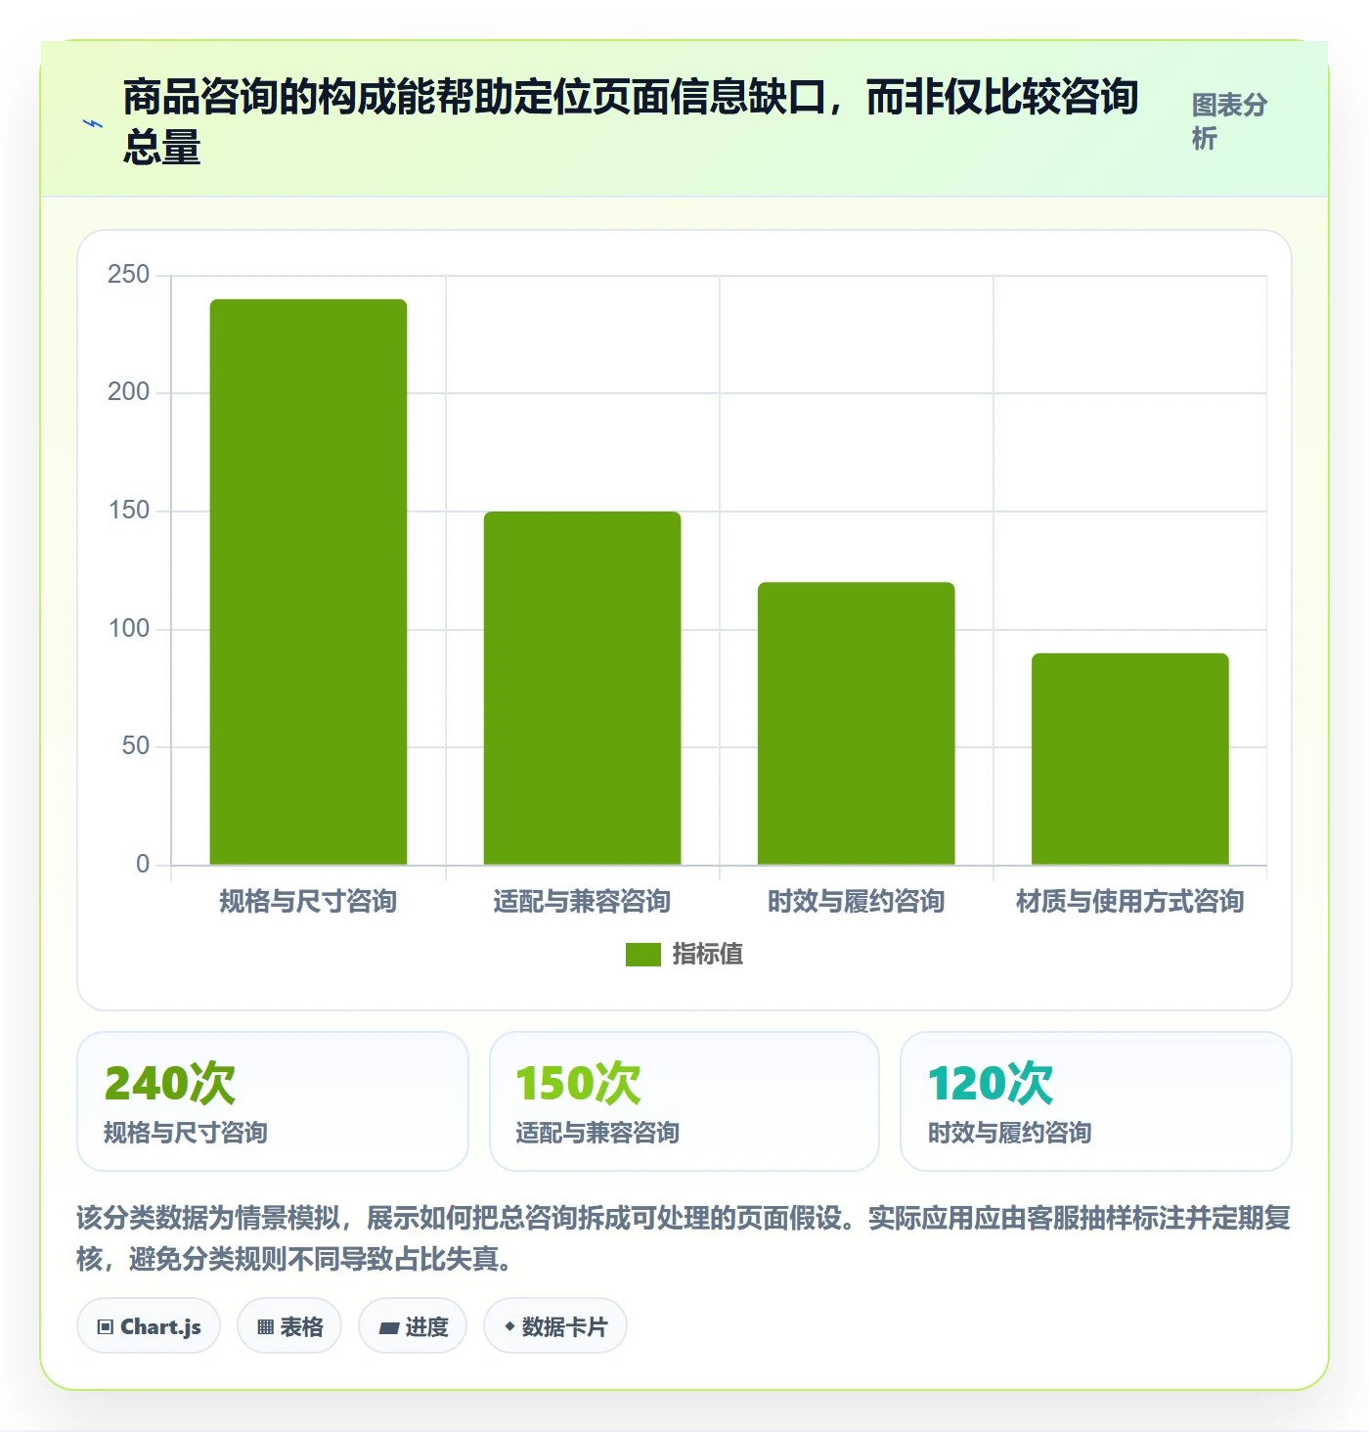Click the description paragraph starting with 该分类数据
Screen dimensions: 1369x1432
point(684,1238)
